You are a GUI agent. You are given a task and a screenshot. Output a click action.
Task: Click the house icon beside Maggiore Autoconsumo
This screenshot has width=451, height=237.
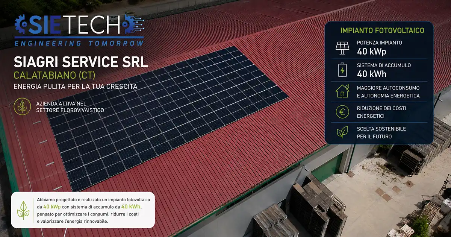(x=342, y=91)
